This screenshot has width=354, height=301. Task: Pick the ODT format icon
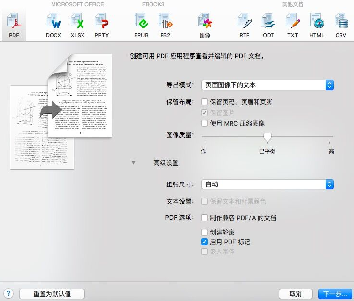pyautogui.click(x=269, y=26)
